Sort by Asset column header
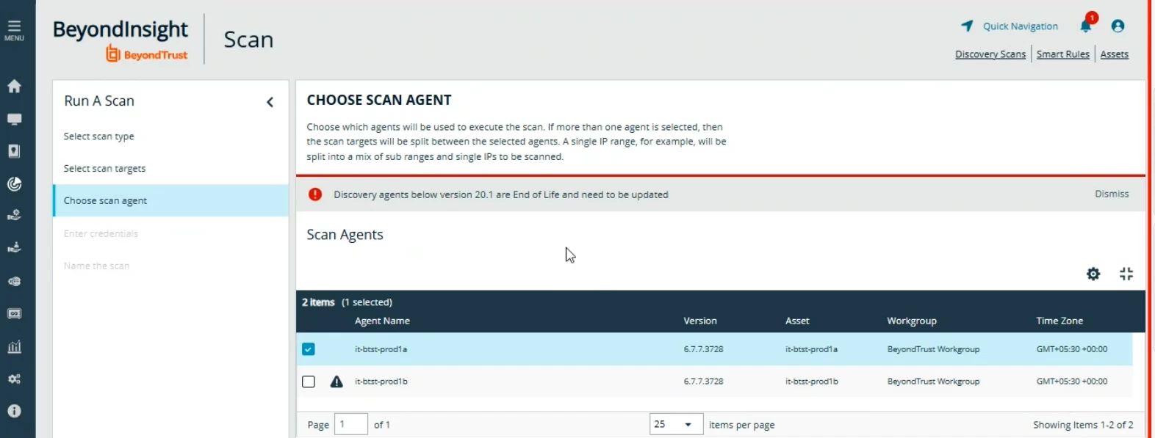The image size is (1155, 438). point(796,321)
